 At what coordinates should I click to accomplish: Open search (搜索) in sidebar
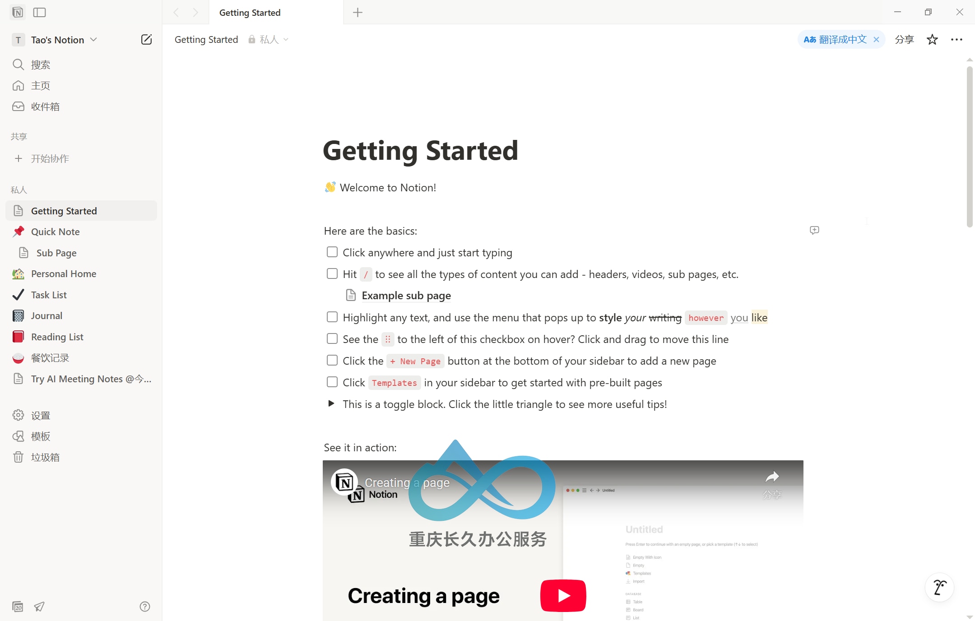pos(81,65)
